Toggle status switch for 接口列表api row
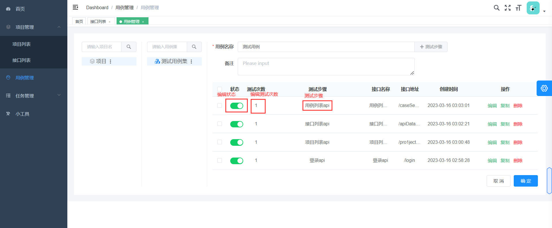Screen dimensions: 552x228 [x=237, y=124]
